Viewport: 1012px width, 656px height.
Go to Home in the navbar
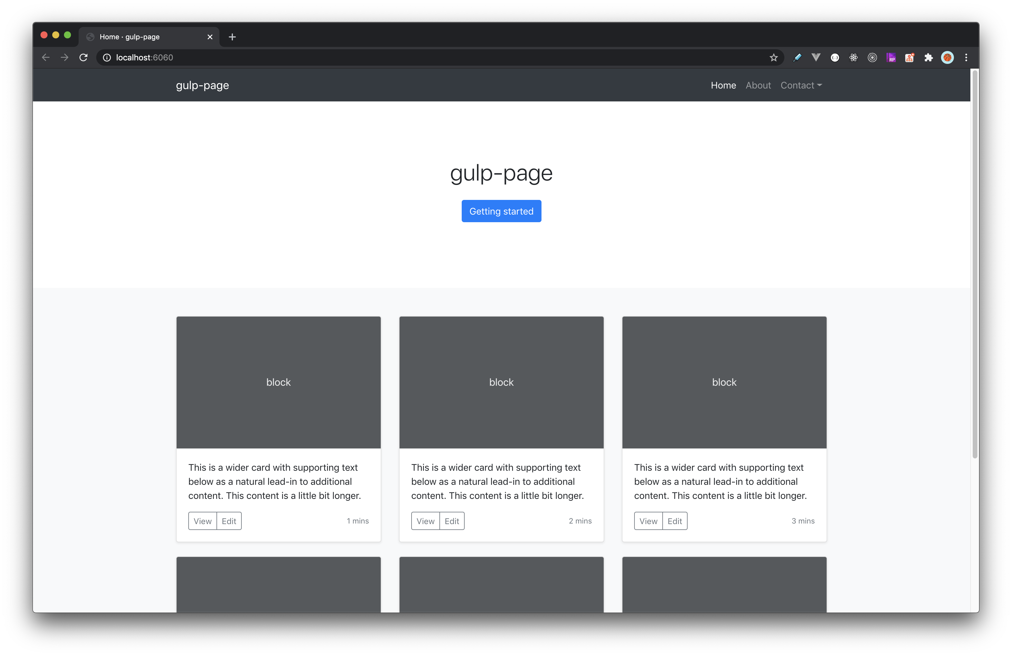pyautogui.click(x=723, y=85)
